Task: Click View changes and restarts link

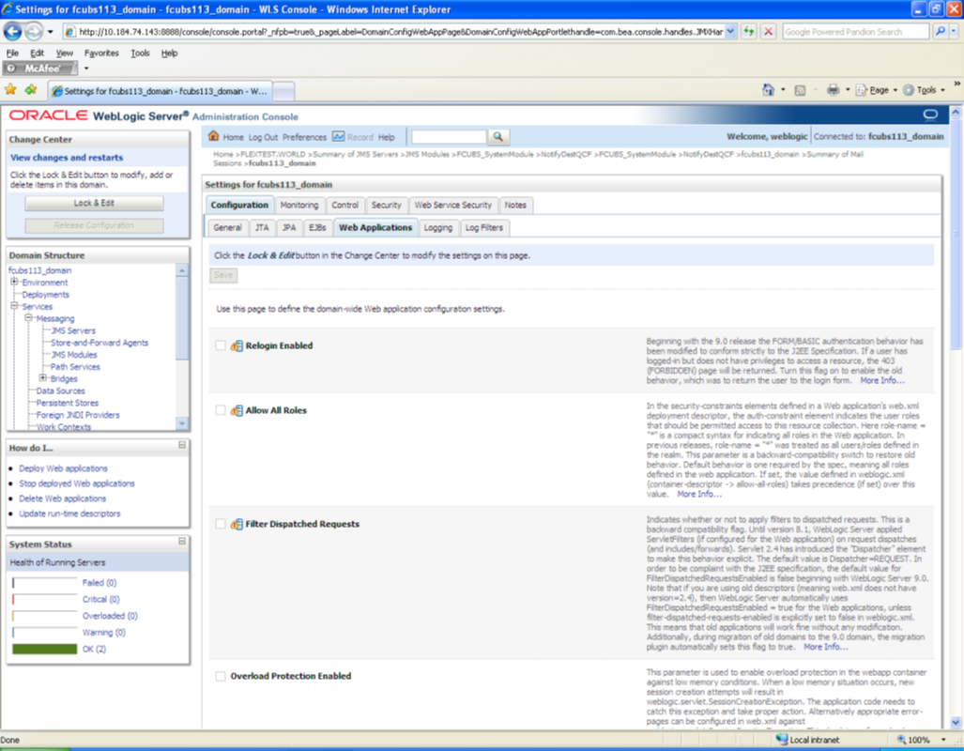Action: (67, 158)
